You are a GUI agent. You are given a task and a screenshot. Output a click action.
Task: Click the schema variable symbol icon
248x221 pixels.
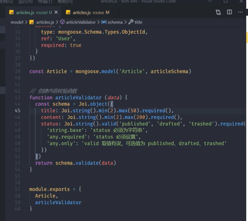coord(104,22)
